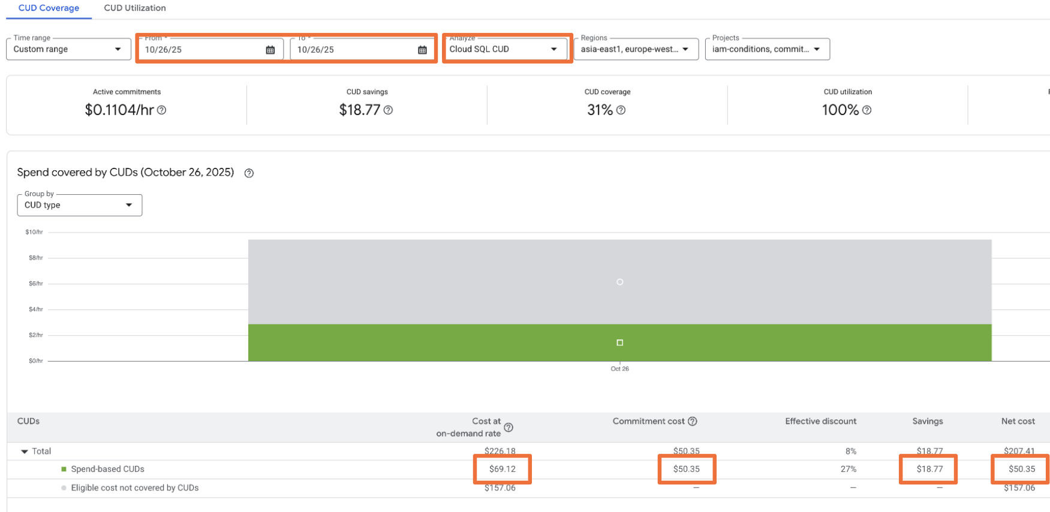Click help icon next to CUD utilization percentage
1050x512 pixels.
[867, 110]
